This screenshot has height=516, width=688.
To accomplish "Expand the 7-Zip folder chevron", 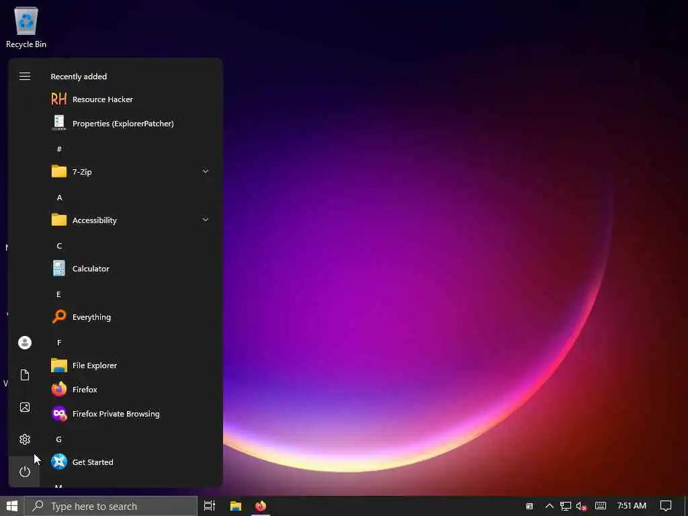I will point(206,171).
